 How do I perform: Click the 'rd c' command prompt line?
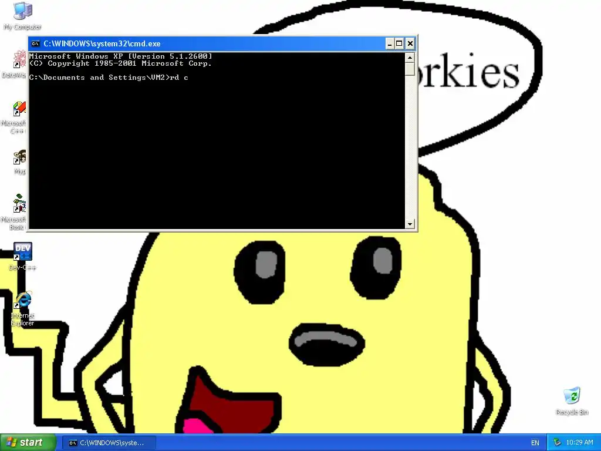(x=109, y=78)
